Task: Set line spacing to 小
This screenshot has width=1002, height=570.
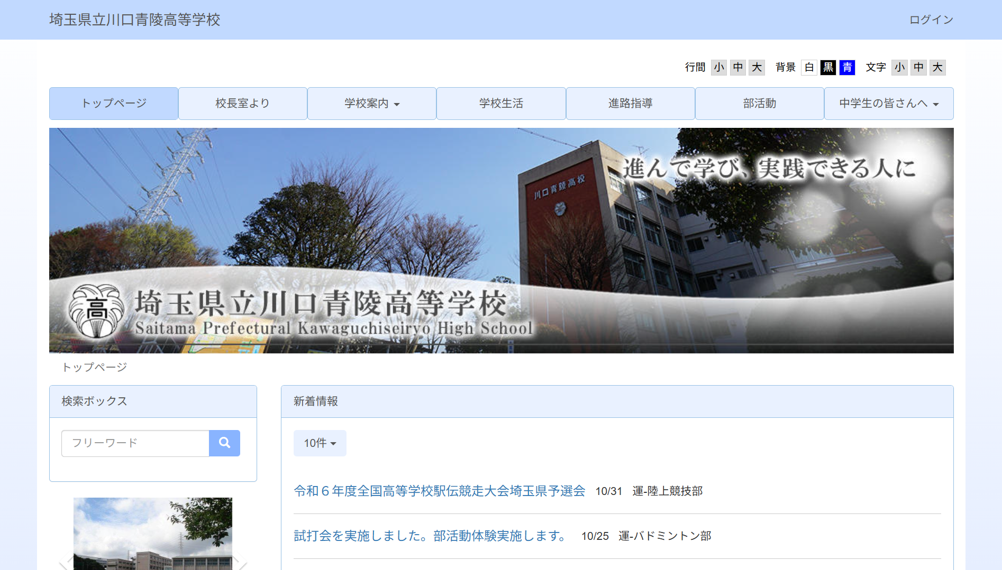Action: pyautogui.click(x=718, y=67)
